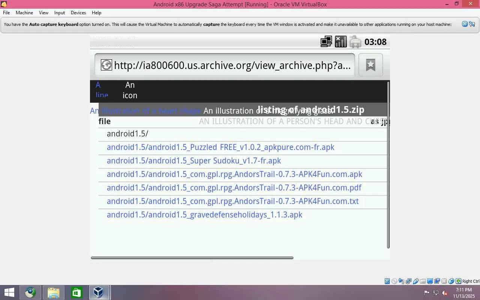
Task: Click the 'listing of android1.5.zip' heading
Action: click(310, 109)
